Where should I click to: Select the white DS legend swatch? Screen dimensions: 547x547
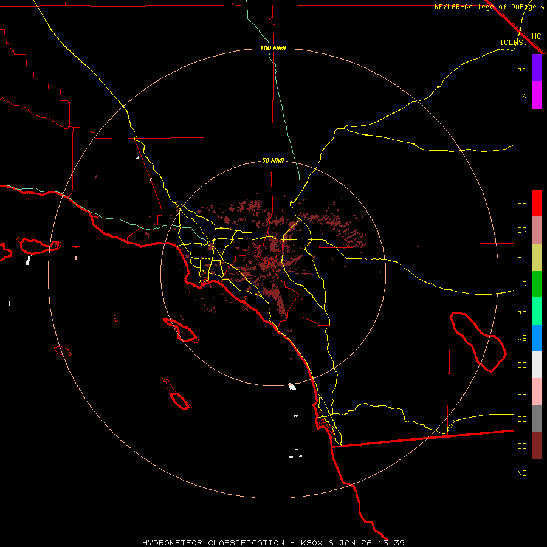(537, 365)
